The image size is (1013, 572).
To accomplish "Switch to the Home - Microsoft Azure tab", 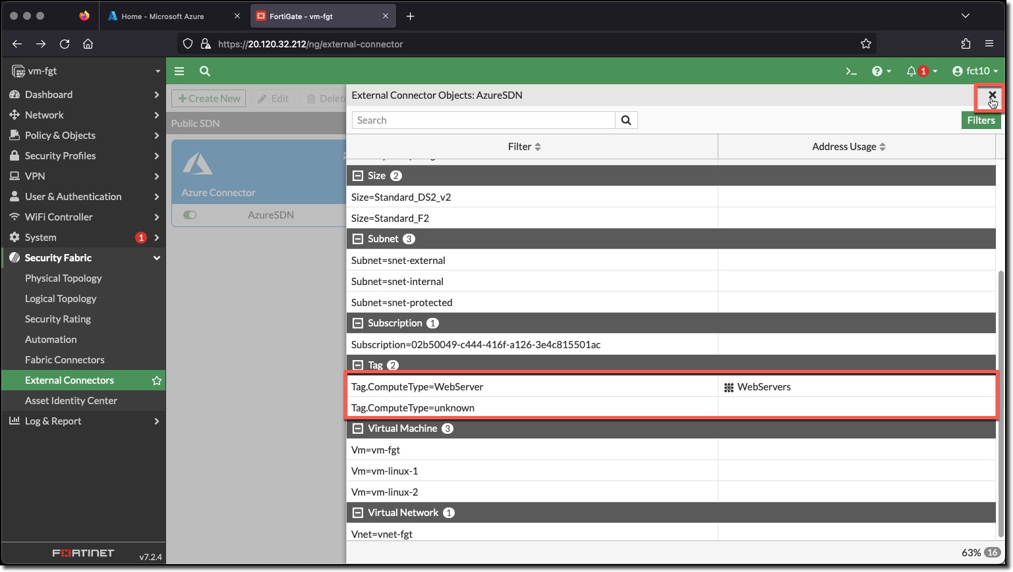I will point(173,16).
